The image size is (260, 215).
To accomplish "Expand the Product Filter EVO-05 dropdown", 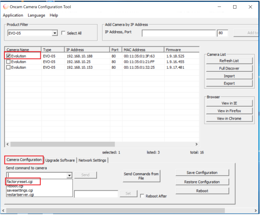I will pos(55,33).
